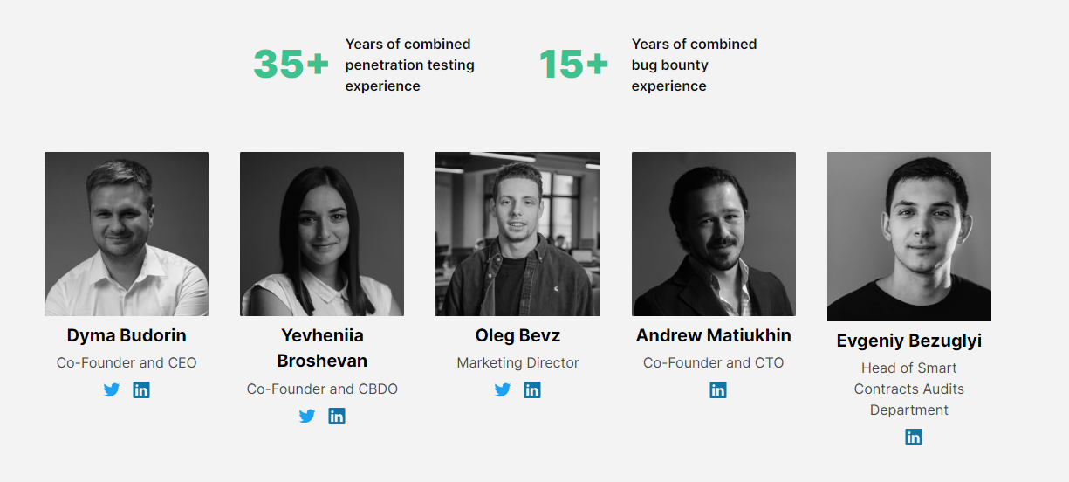
Task: Click the green 35+ statistic
Action: pyautogui.click(x=291, y=65)
